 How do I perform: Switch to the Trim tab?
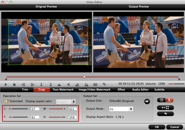[x=25, y=90]
